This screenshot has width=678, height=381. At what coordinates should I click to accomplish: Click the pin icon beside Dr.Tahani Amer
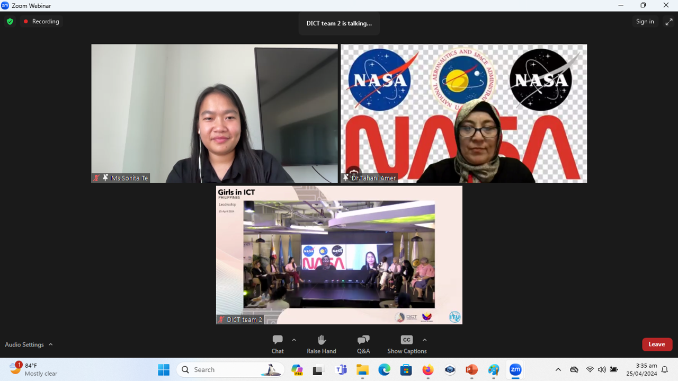[346, 178]
